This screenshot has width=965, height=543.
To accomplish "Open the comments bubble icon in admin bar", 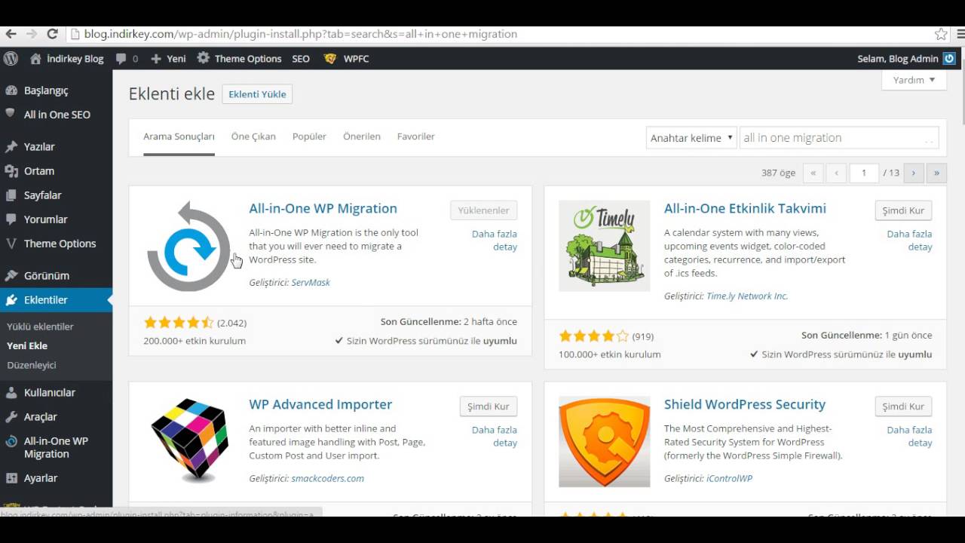I will [121, 59].
